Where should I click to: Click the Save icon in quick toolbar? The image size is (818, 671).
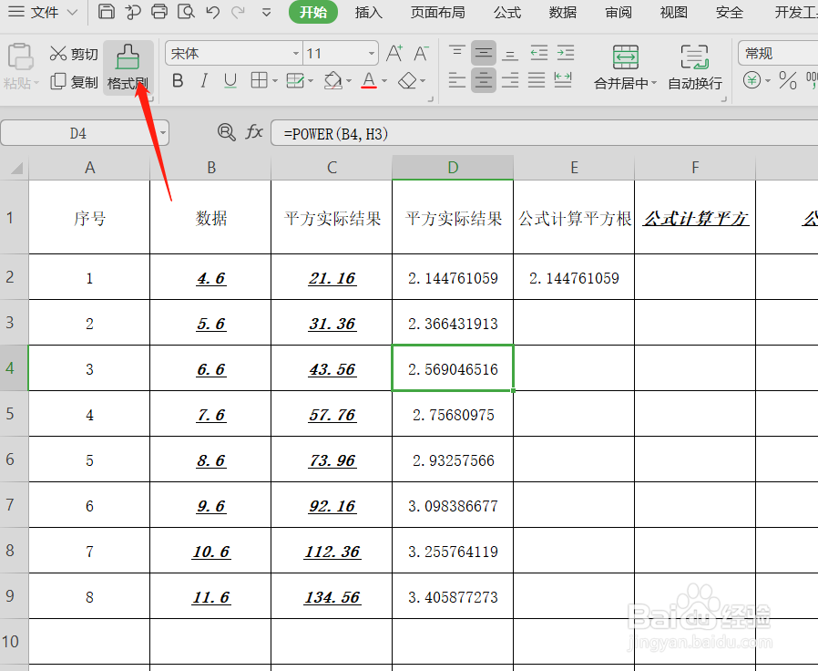coord(107,12)
